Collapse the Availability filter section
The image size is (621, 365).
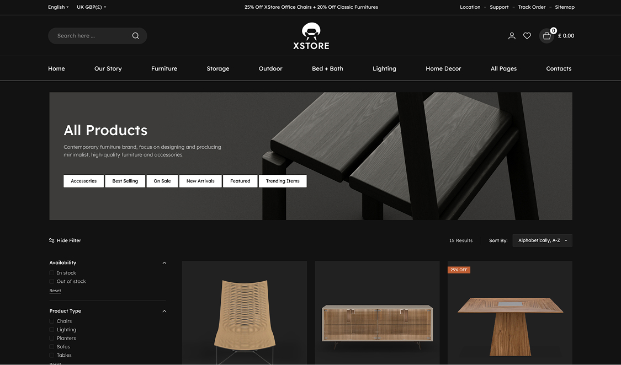pyautogui.click(x=164, y=263)
